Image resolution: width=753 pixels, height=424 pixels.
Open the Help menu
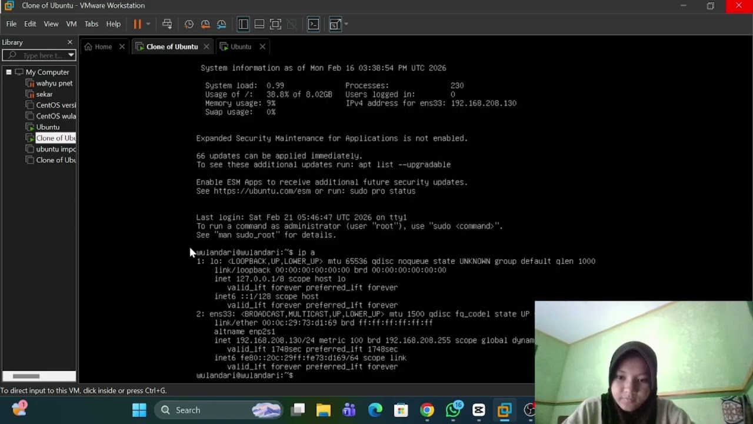114,24
